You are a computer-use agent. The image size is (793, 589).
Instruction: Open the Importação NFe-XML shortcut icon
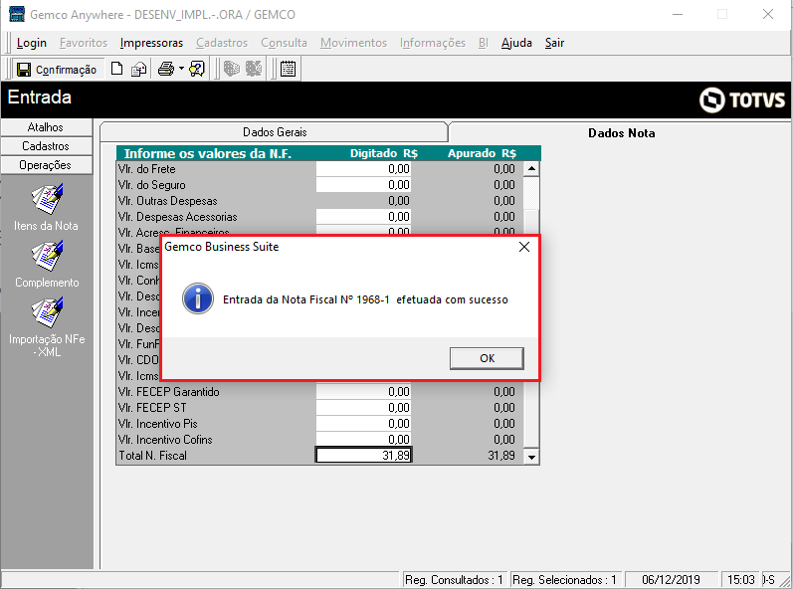pos(47,312)
